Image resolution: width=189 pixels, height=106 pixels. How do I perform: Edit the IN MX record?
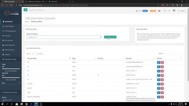tap(159, 75)
